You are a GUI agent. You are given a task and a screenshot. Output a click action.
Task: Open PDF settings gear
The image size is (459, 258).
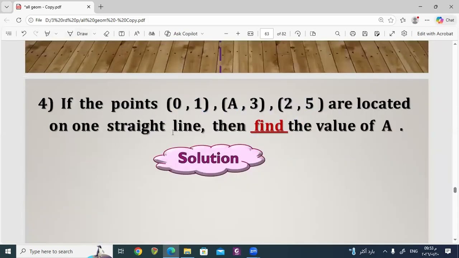pyautogui.click(x=404, y=34)
